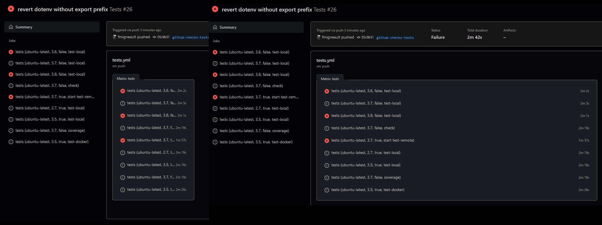Viewport: 602px width, 225px height.
Task: Open the github-checks-tests branch link in the right view
Action: (x=395, y=38)
